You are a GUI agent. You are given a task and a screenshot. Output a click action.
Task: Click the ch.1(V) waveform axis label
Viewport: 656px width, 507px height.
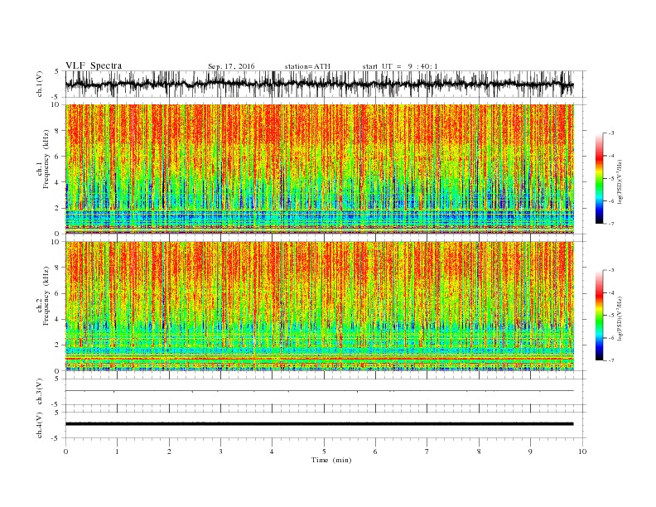40,84
